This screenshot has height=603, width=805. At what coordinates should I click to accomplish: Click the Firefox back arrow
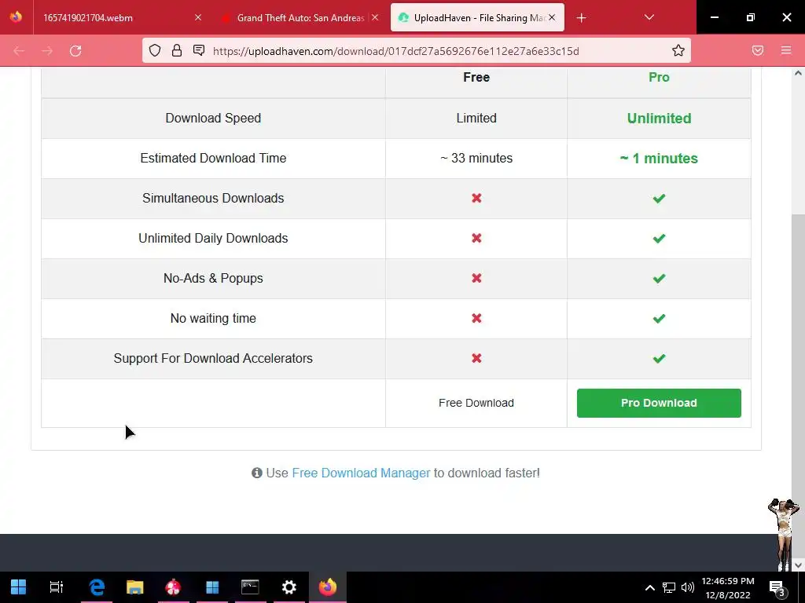click(19, 51)
